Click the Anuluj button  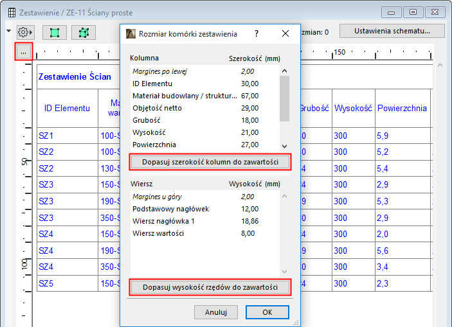(216, 312)
